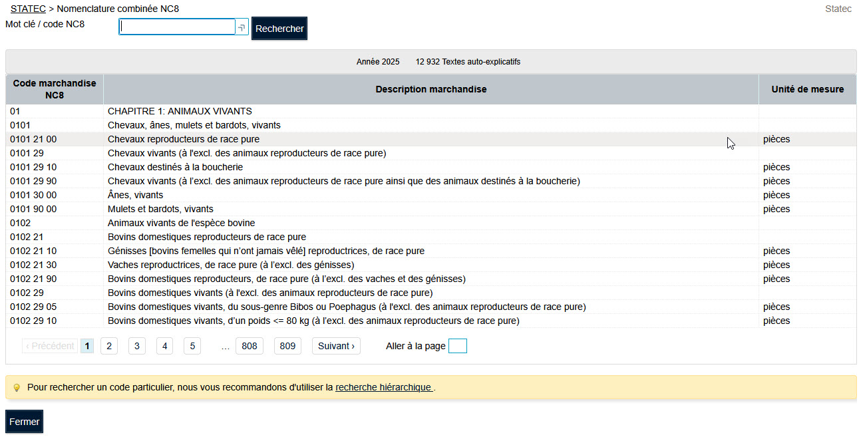Click the small icon inside the search field
859x439 pixels.
(242, 27)
